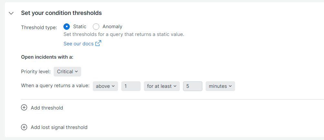Click the Add threshold text button
Viewport: 324px width, 140px height.
tap(47, 108)
